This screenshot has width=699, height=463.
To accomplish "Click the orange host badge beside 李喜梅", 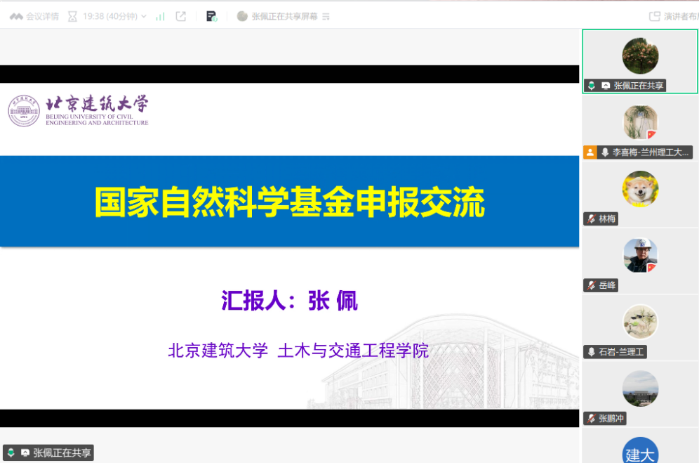I will click(x=590, y=152).
